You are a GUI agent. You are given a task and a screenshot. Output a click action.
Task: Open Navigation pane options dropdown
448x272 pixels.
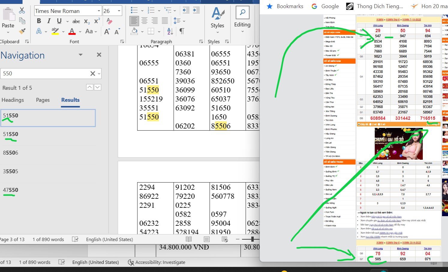point(80,55)
